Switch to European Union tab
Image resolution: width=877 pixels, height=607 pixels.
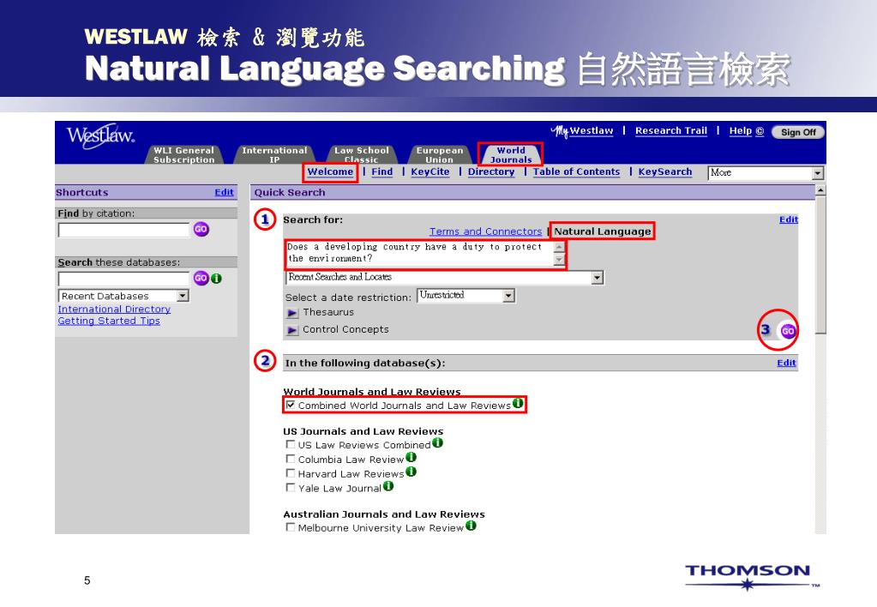(440, 155)
